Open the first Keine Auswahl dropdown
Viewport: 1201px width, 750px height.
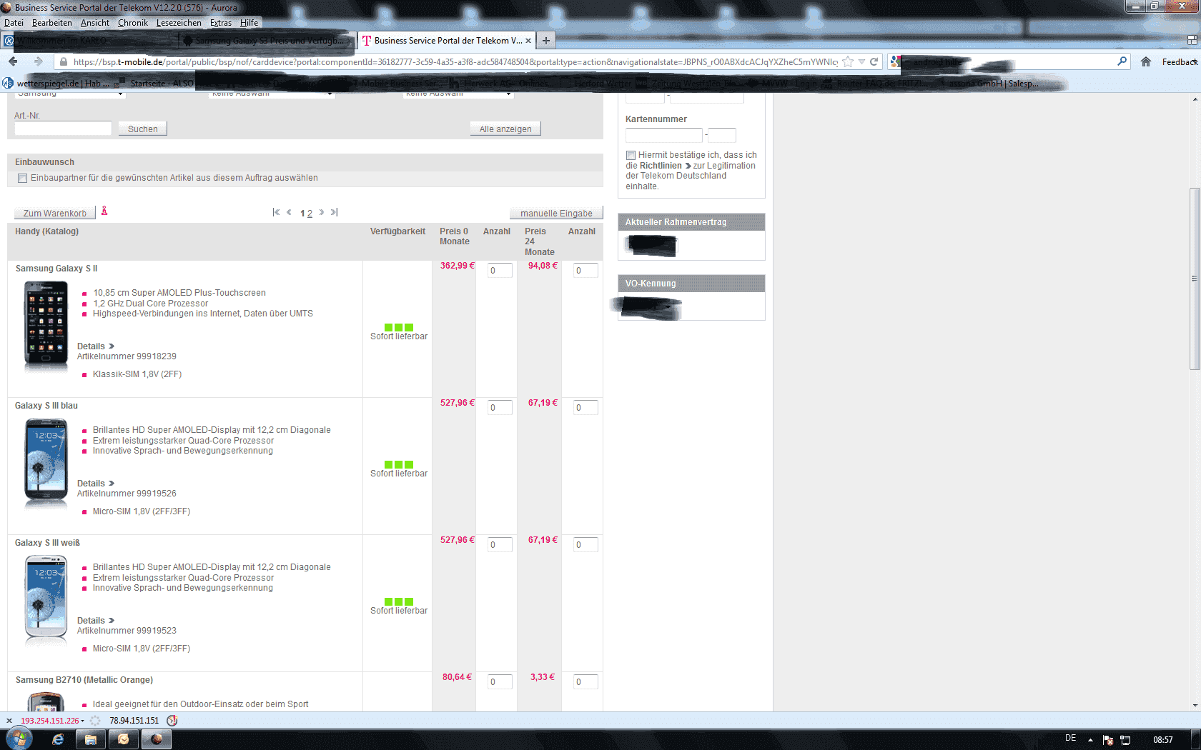[272, 94]
